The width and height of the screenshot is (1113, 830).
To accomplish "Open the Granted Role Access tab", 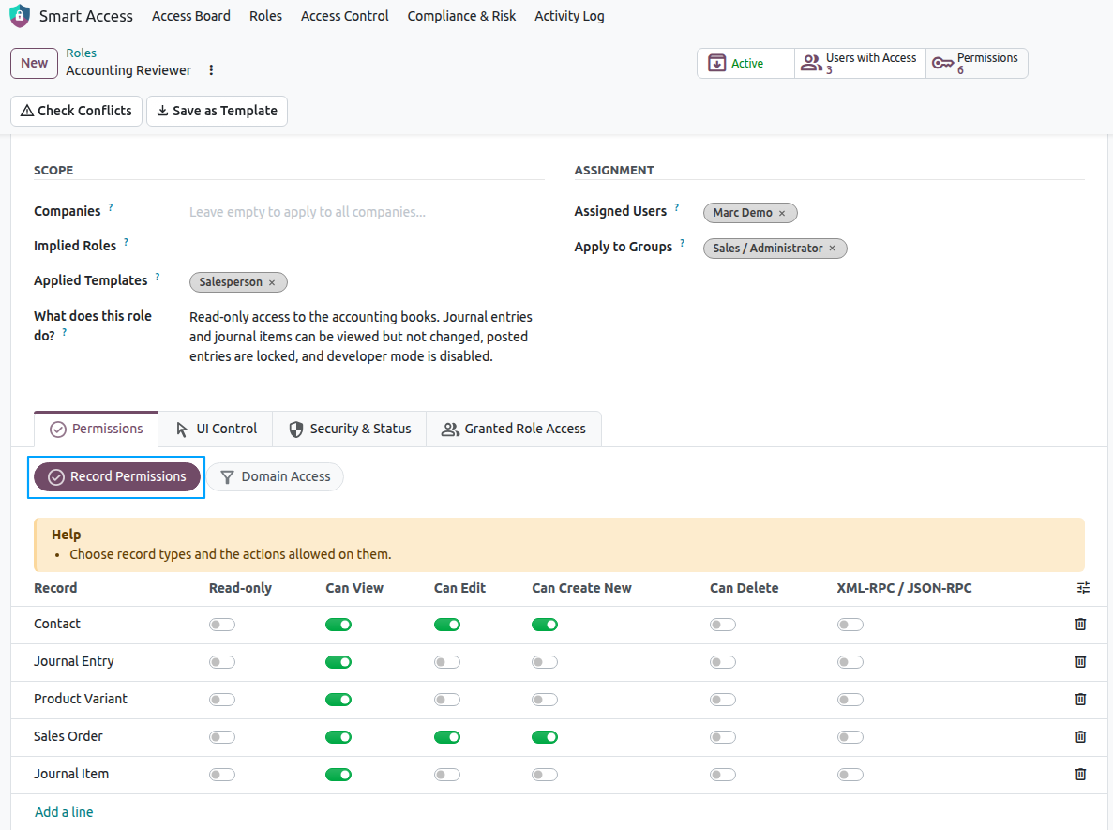I will point(514,429).
